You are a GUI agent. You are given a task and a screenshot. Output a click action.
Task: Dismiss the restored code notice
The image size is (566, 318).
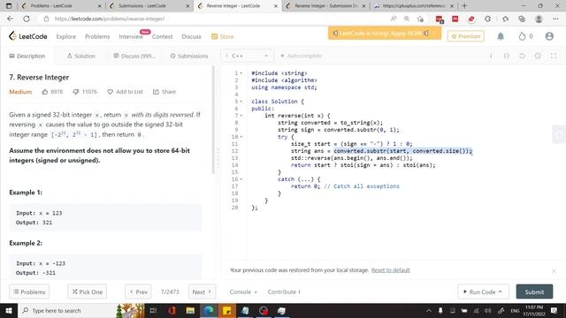(x=554, y=271)
